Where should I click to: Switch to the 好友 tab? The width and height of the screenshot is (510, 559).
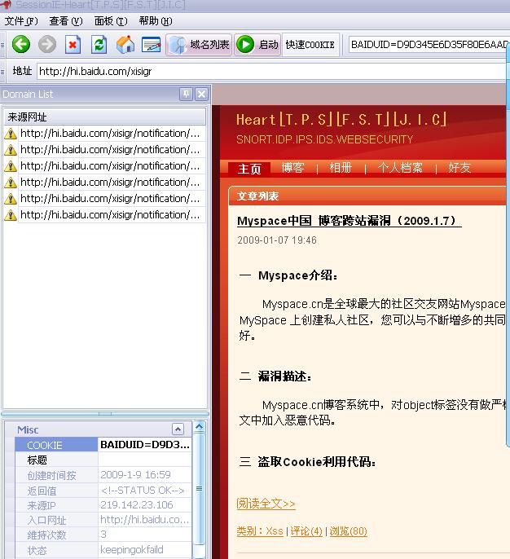459,167
